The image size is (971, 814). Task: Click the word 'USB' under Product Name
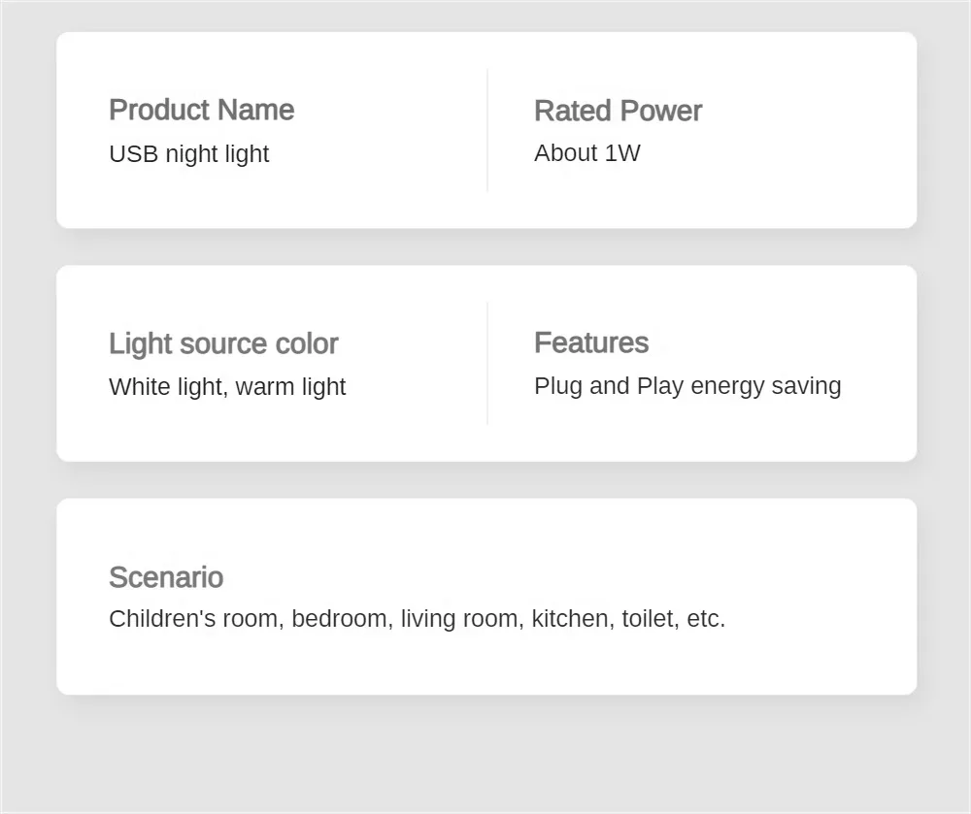[x=133, y=153]
